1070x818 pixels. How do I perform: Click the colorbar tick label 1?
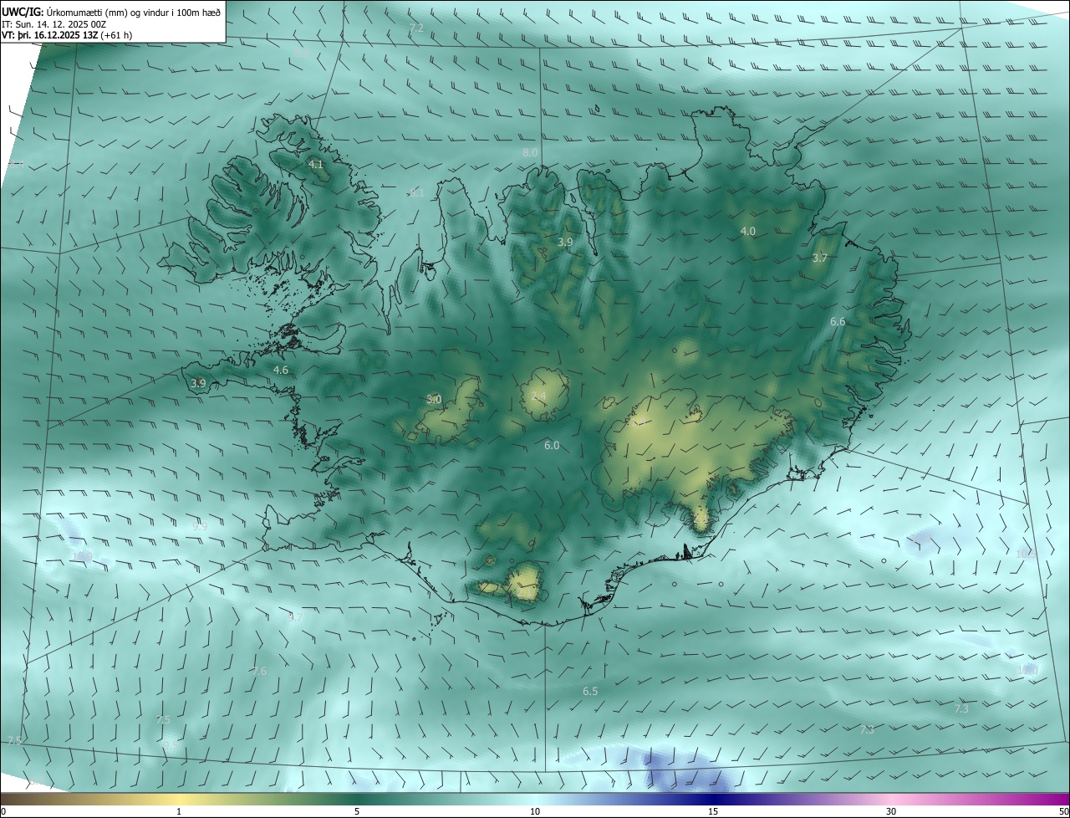[179, 811]
